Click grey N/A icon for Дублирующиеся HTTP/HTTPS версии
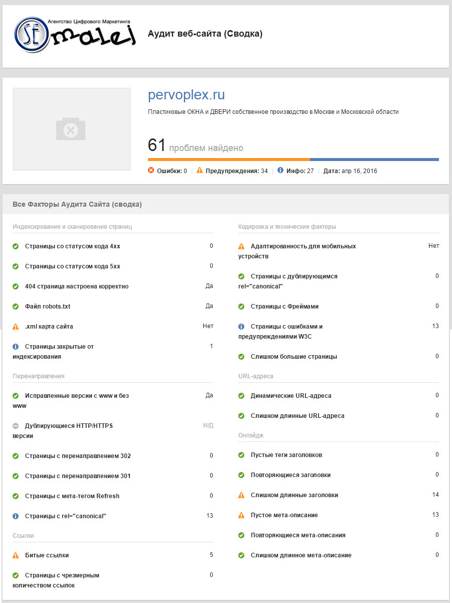 coord(16,426)
